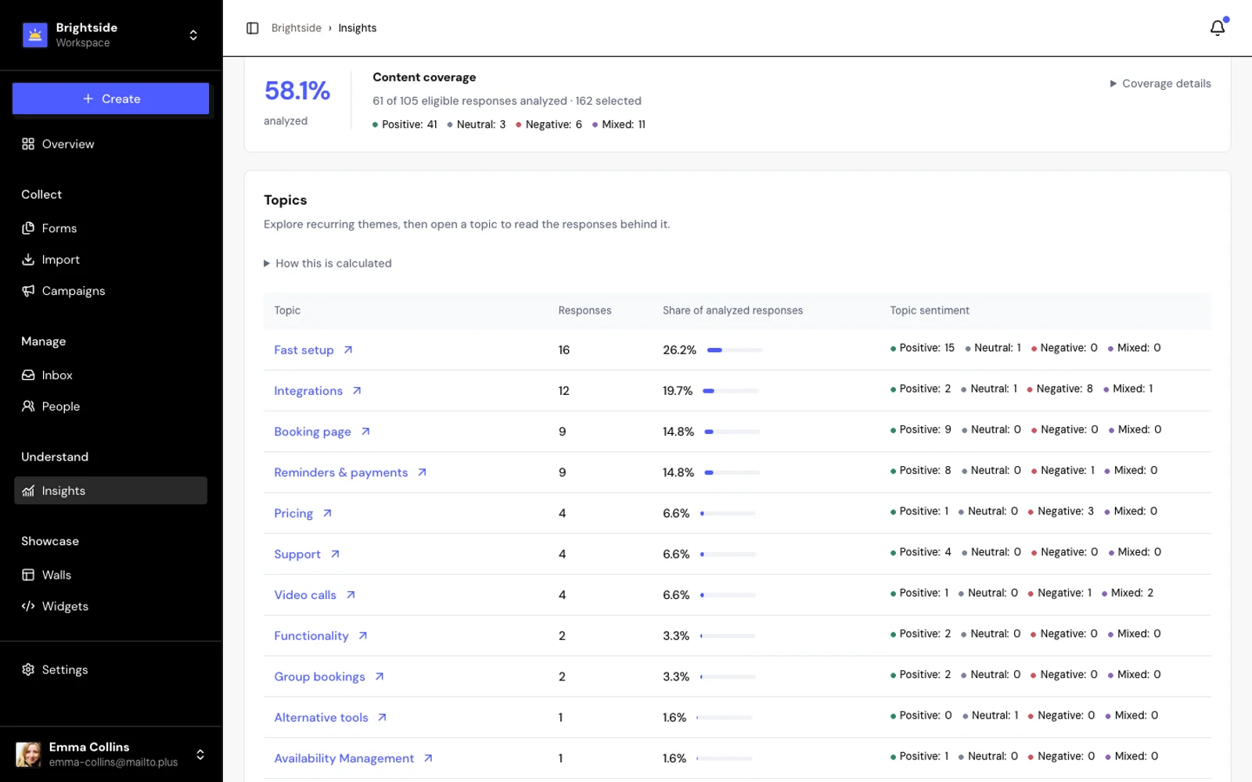Image resolution: width=1252 pixels, height=782 pixels.
Task: Open Video calls external arrow icon
Action: [351, 595]
